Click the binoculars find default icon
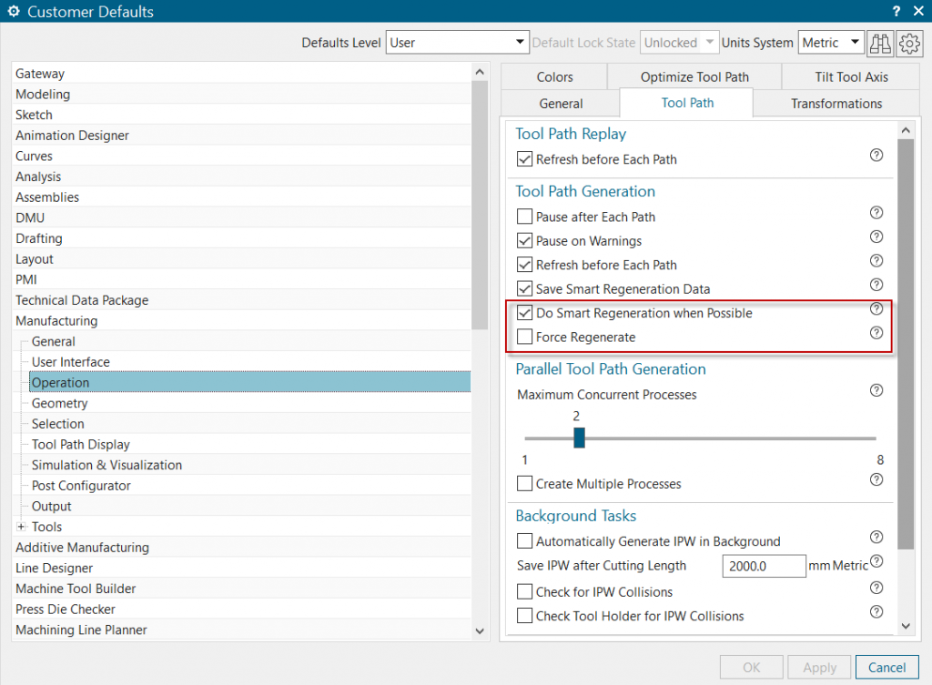The width and height of the screenshot is (932, 685). pos(880,43)
